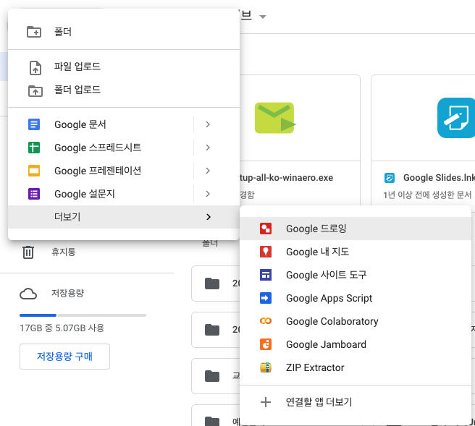The height and width of the screenshot is (426, 475).
Task: Click the blue Google Docs icon
Action: pyautogui.click(x=34, y=124)
